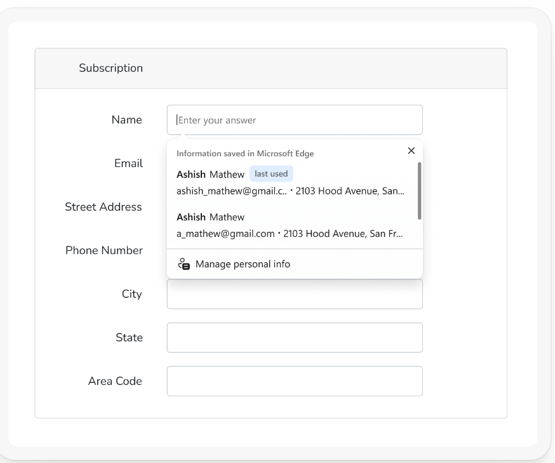Close the Edge autofill suggestions popup
555x463 pixels.
pos(411,151)
